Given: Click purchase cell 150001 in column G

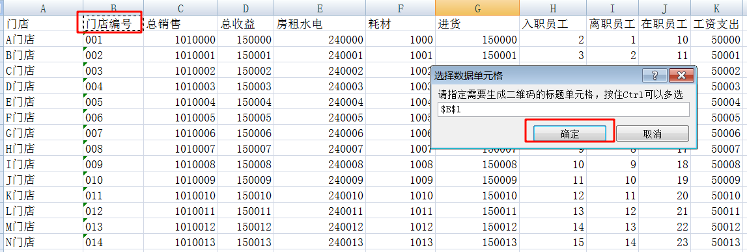Looking at the screenshot, I should click(477, 55).
